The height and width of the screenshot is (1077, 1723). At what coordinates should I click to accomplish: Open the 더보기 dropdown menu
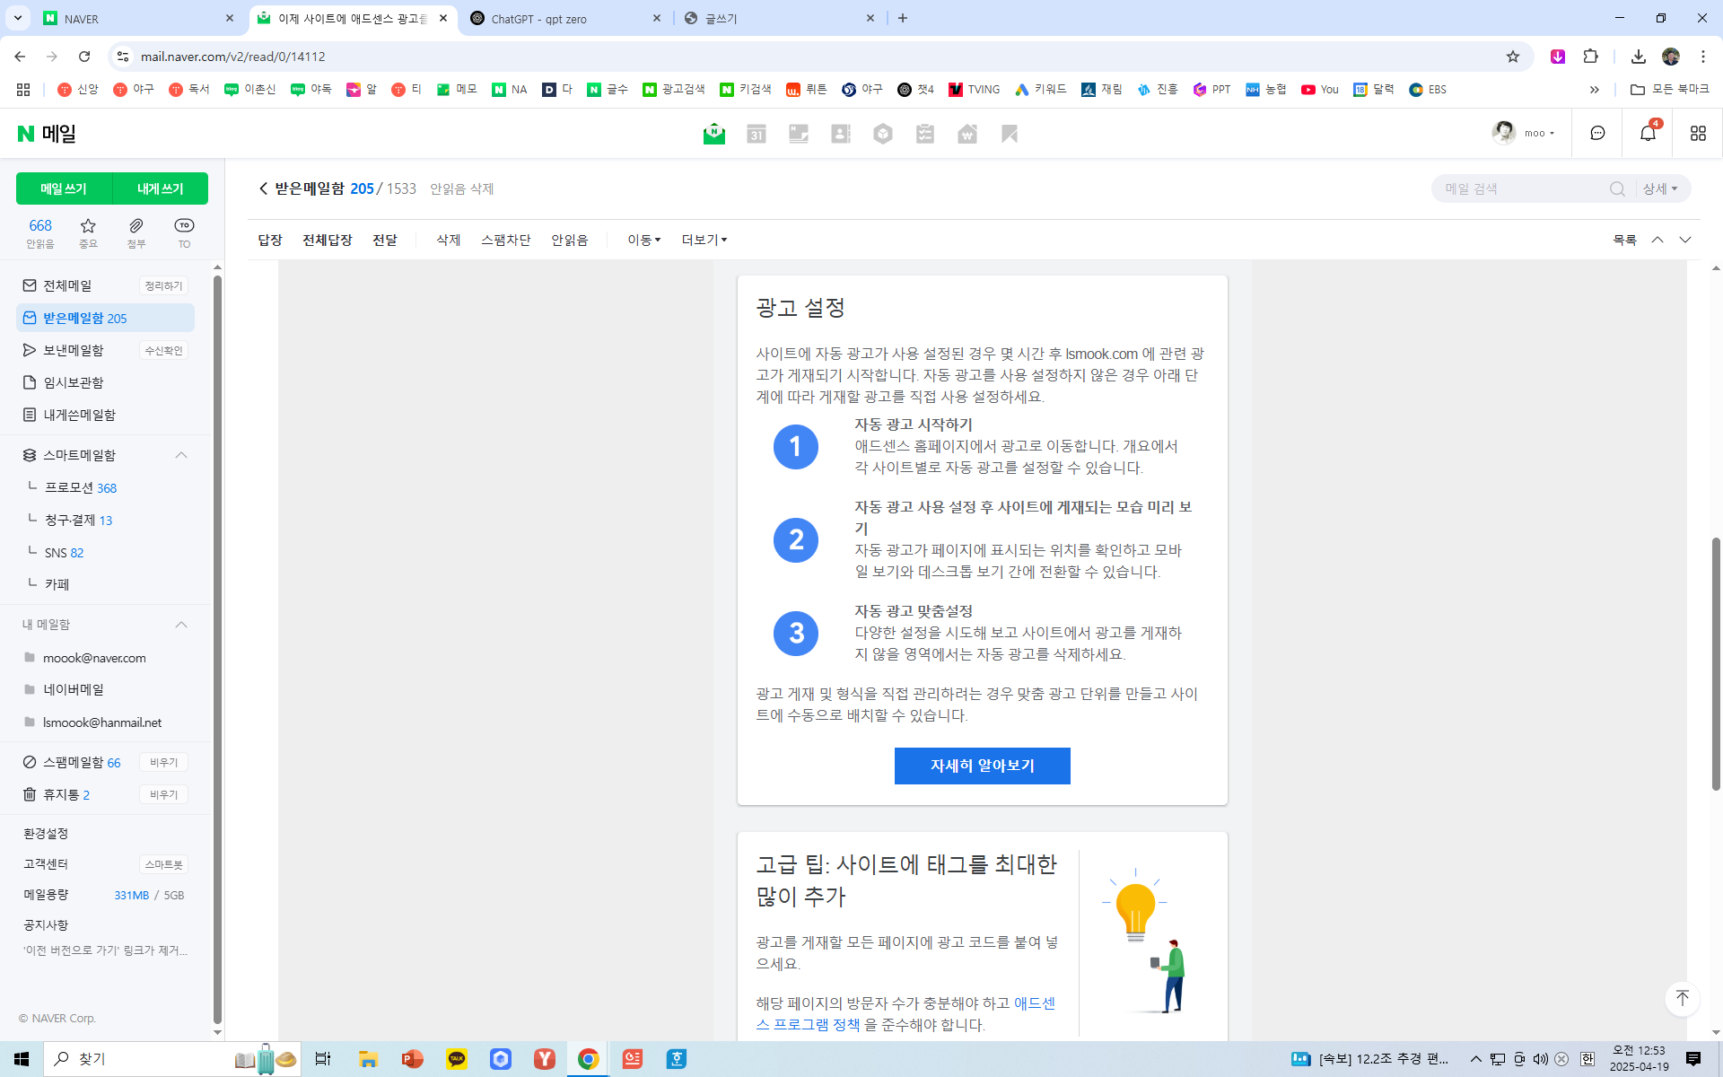click(704, 240)
